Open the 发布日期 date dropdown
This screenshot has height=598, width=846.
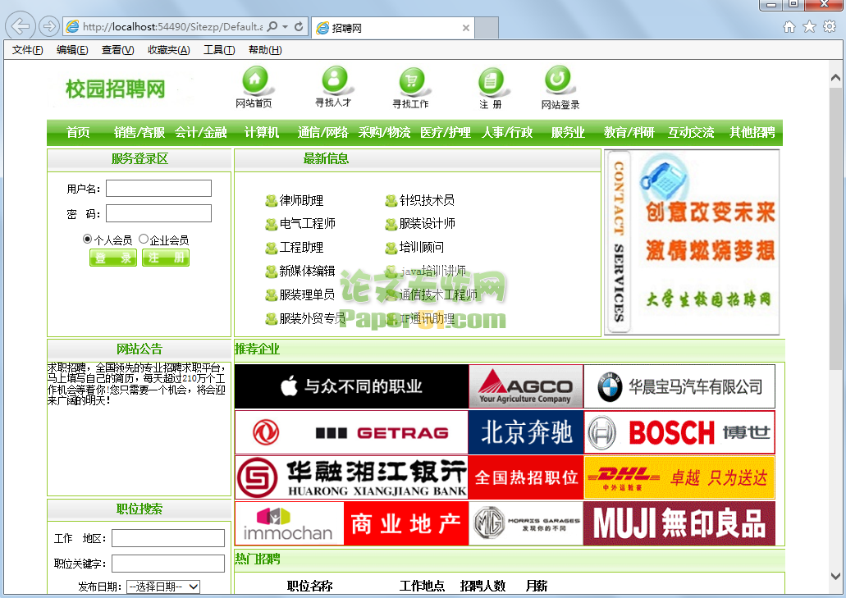tap(163, 587)
